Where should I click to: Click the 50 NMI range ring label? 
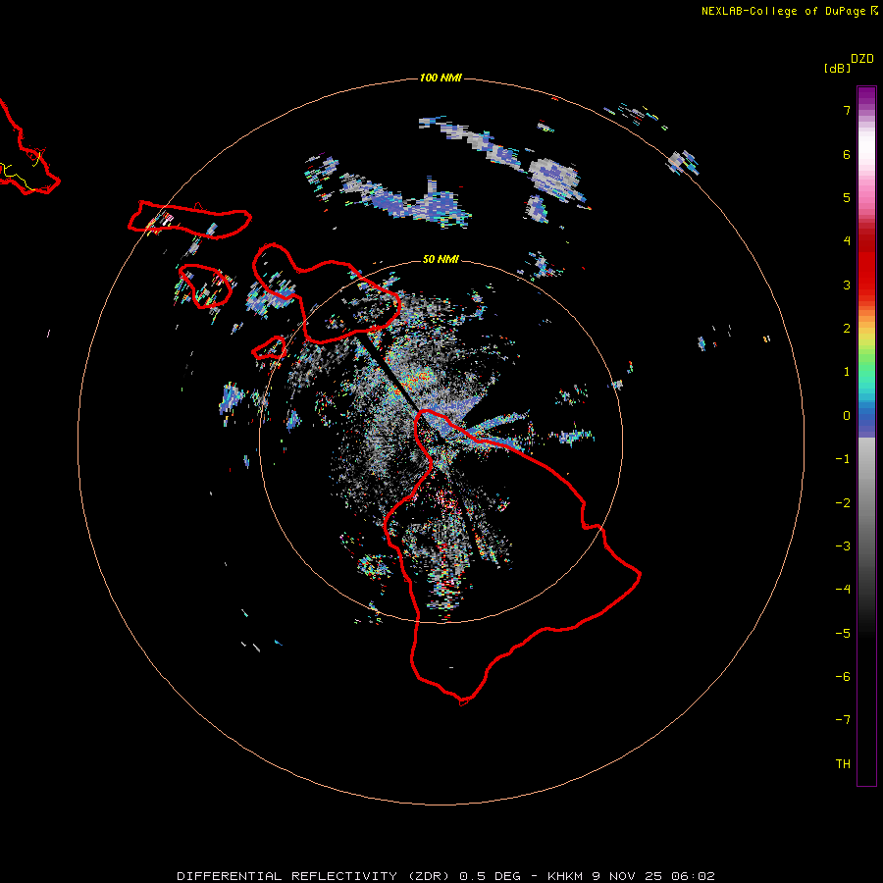point(441,259)
